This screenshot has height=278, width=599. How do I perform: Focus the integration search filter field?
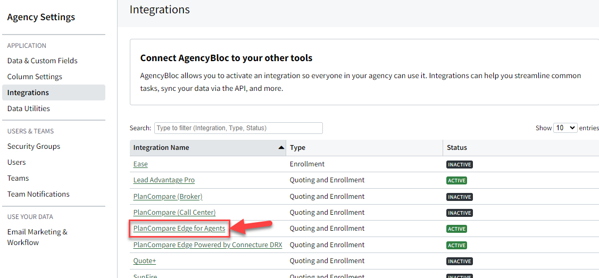(x=238, y=128)
